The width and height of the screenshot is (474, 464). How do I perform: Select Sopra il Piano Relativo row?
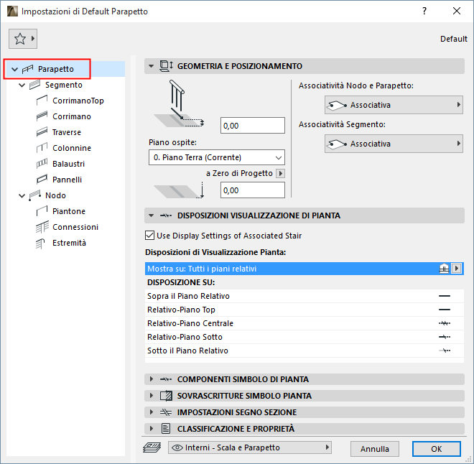[x=304, y=296]
